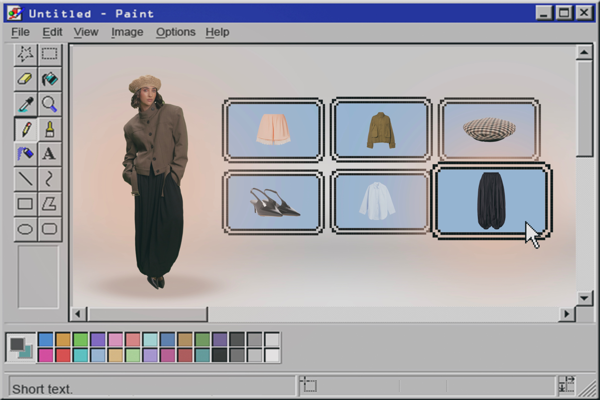Click the vertical scrollbar down arrow
The height and width of the screenshot is (400, 600).
584,298
